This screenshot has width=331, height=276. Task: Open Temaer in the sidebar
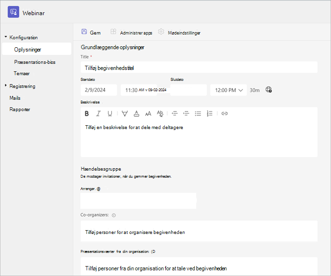click(22, 74)
